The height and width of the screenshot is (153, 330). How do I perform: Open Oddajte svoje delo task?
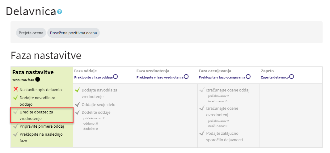pyautogui.click(x=99, y=104)
